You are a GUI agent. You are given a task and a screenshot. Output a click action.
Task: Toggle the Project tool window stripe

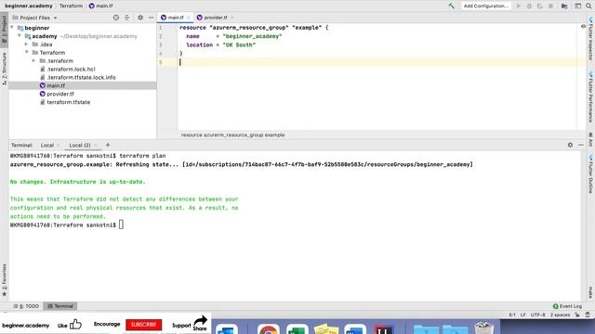click(x=4, y=30)
